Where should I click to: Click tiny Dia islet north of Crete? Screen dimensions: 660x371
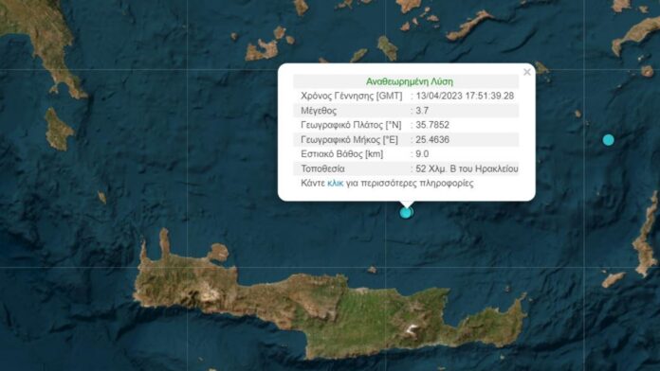tap(372, 270)
